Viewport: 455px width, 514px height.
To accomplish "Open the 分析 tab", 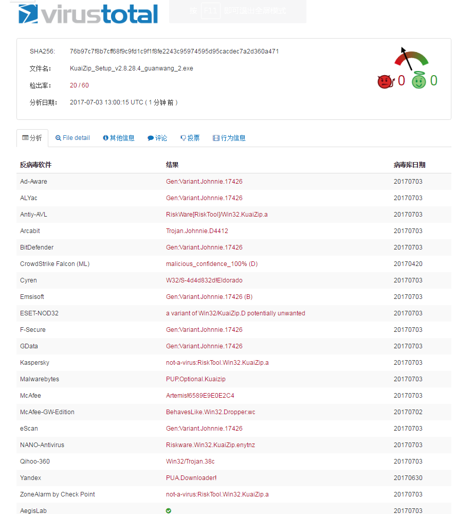I will [32, 138].
